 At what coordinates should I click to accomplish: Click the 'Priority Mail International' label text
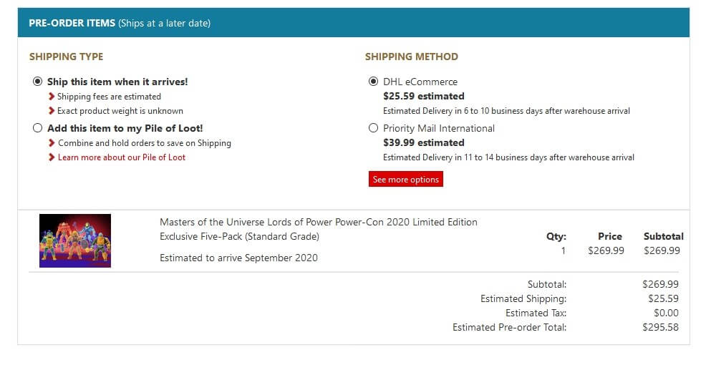click(x=438, y=128)
